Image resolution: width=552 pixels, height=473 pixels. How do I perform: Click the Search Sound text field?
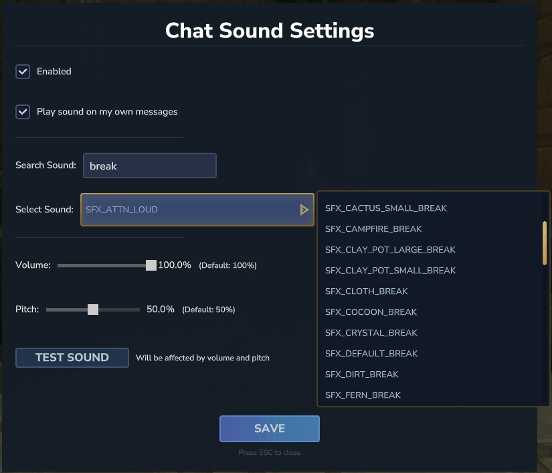149,166
